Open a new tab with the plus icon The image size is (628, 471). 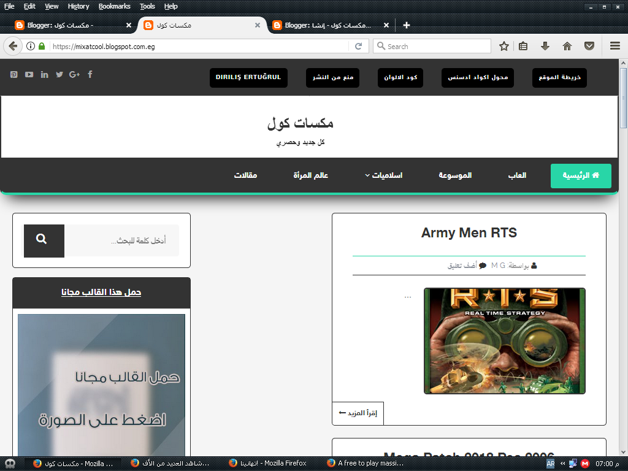406,25
